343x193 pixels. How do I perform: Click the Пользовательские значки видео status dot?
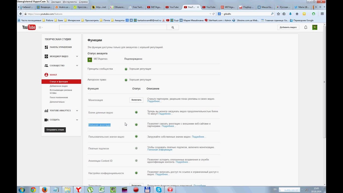click(136, 136)
